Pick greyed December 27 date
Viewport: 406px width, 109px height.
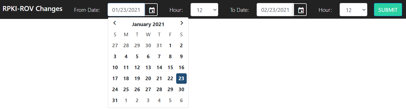point(115,46)
